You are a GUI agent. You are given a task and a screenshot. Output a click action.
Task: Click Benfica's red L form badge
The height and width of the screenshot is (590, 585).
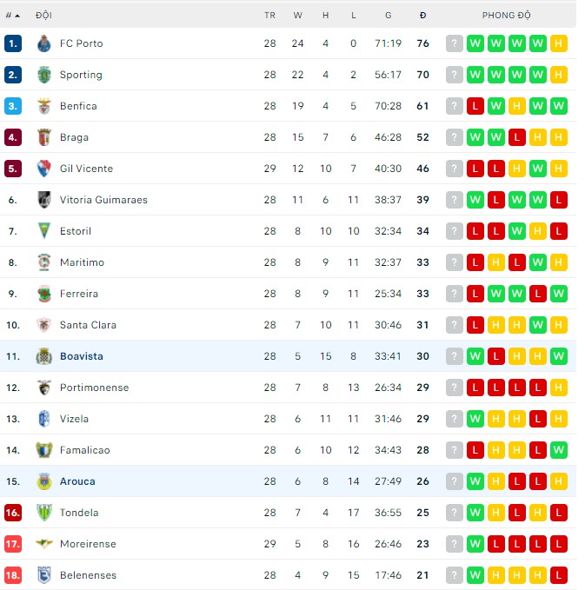point(475,106)
